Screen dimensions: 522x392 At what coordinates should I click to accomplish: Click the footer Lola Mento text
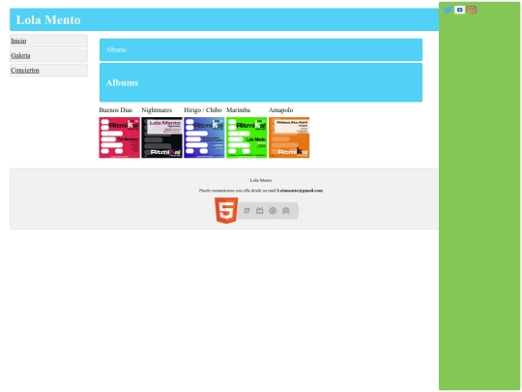point(261,180)
